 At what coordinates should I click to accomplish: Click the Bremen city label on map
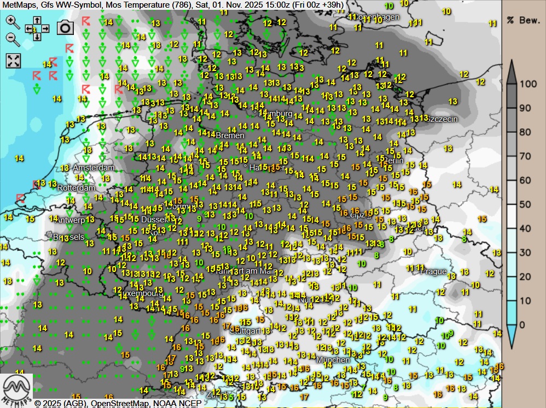point(230,135)
